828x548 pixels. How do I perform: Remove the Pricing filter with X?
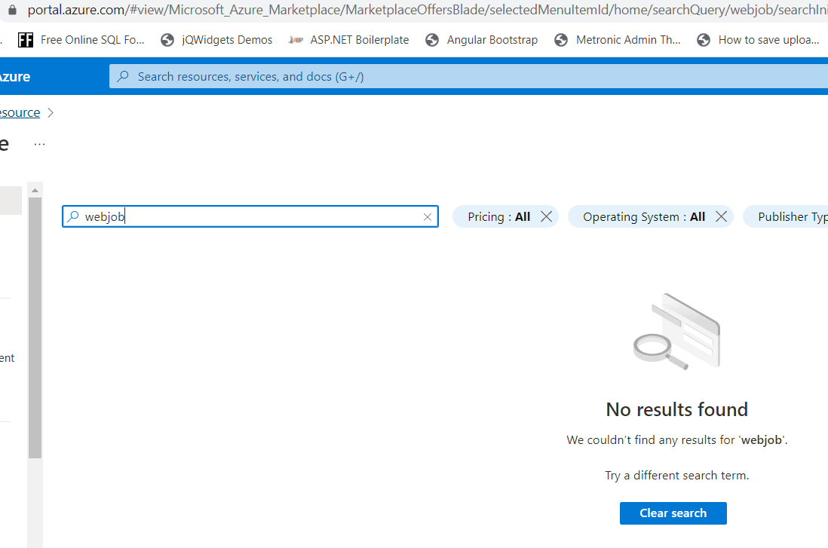[x=547, y=216]
